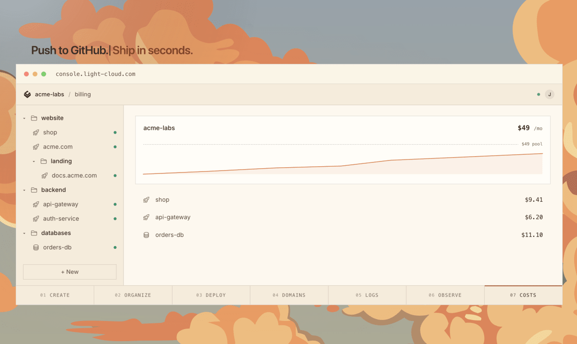Click the api-gateway name in cost list
Viewport: 577px width, 344px height.
click(173, 218)
